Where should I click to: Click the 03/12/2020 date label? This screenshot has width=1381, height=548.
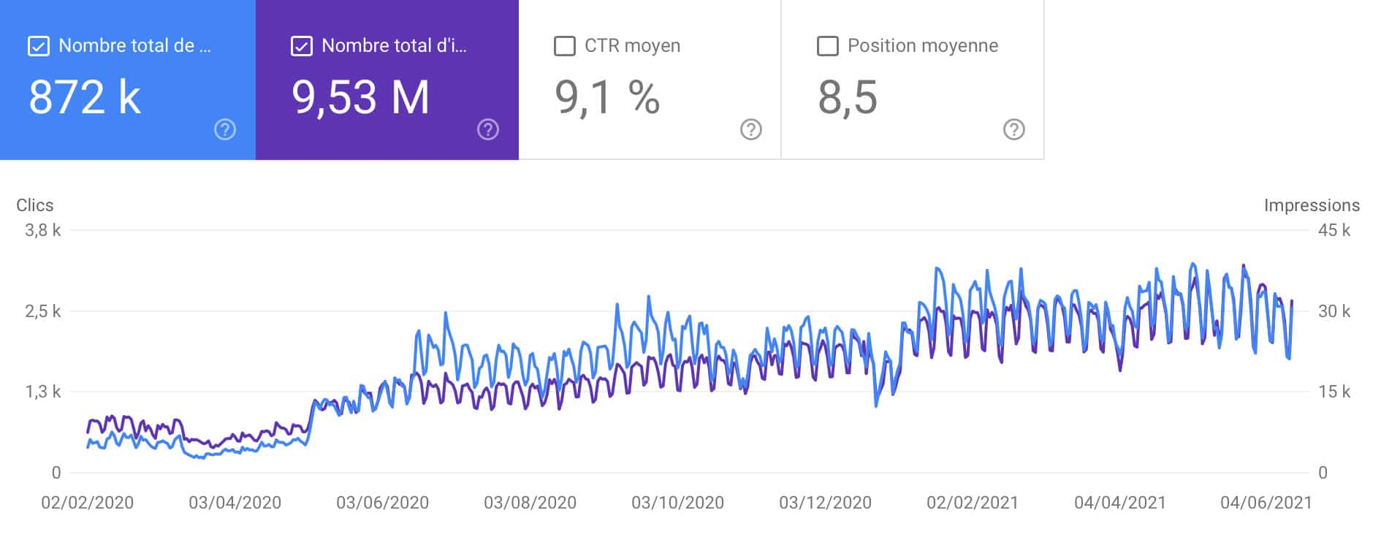pyautogui.click(x=826, y=503)
